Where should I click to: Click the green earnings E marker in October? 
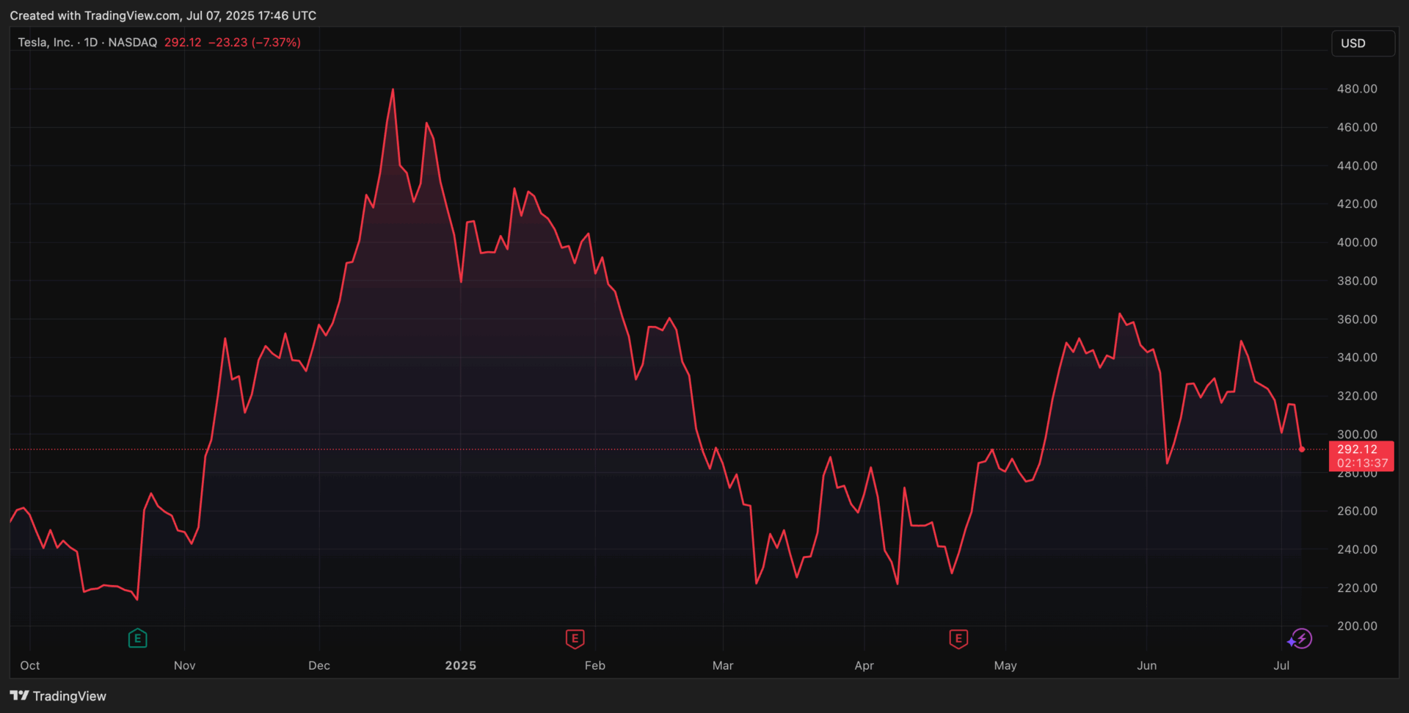(137, 639)
